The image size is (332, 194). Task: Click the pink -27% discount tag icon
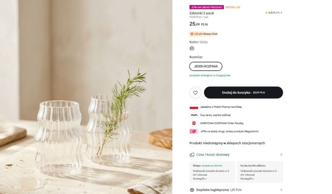tap(193, 131)
